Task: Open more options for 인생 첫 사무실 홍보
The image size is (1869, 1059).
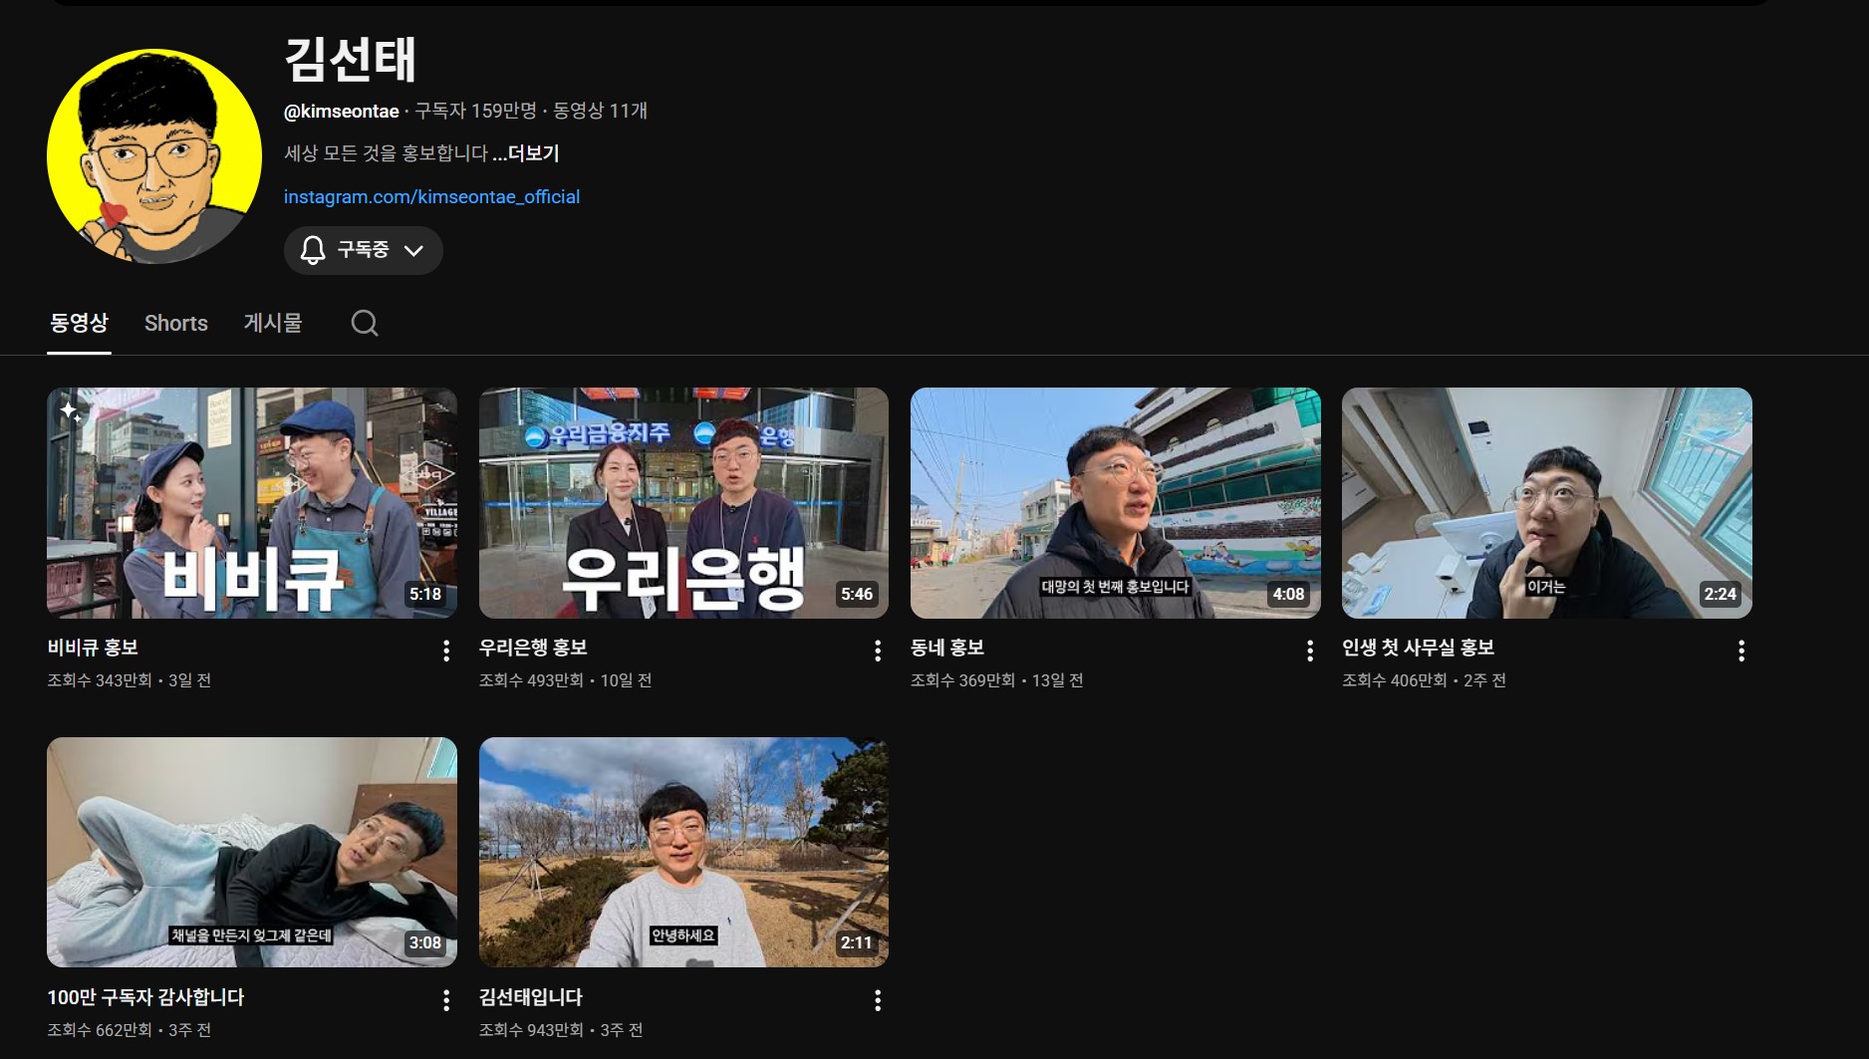Action: (x=1740, y=651)
